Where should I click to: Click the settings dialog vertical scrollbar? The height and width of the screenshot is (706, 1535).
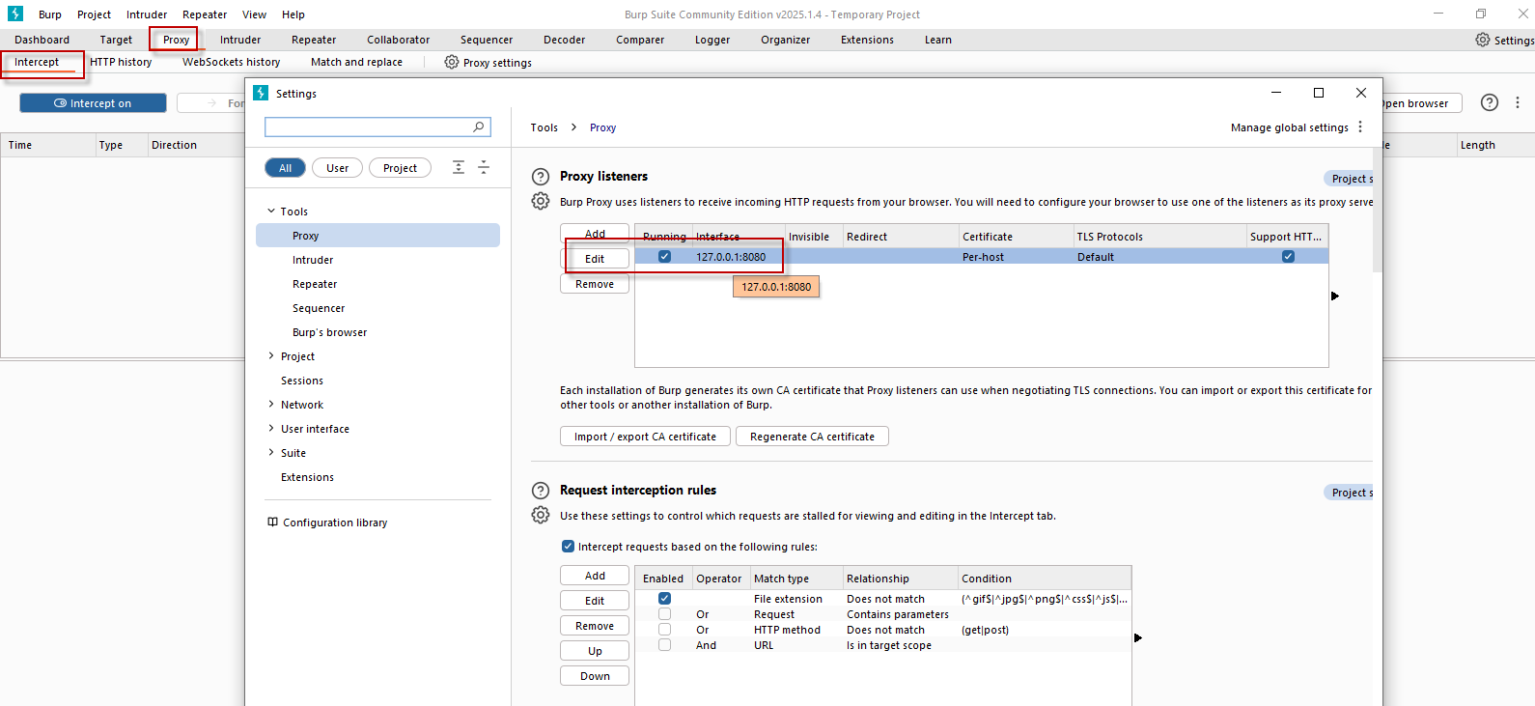coord(1378,210)
